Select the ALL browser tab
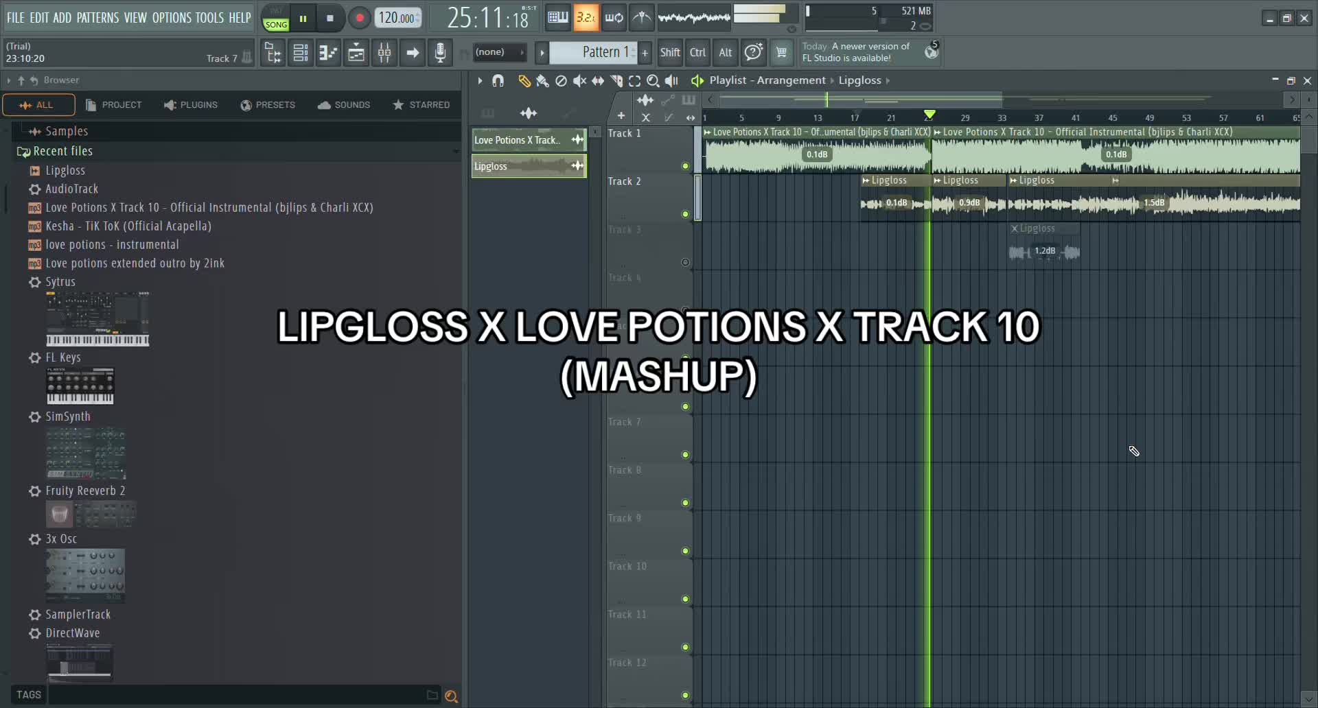Screen dimensions: 1318x708 coord(38,105)
